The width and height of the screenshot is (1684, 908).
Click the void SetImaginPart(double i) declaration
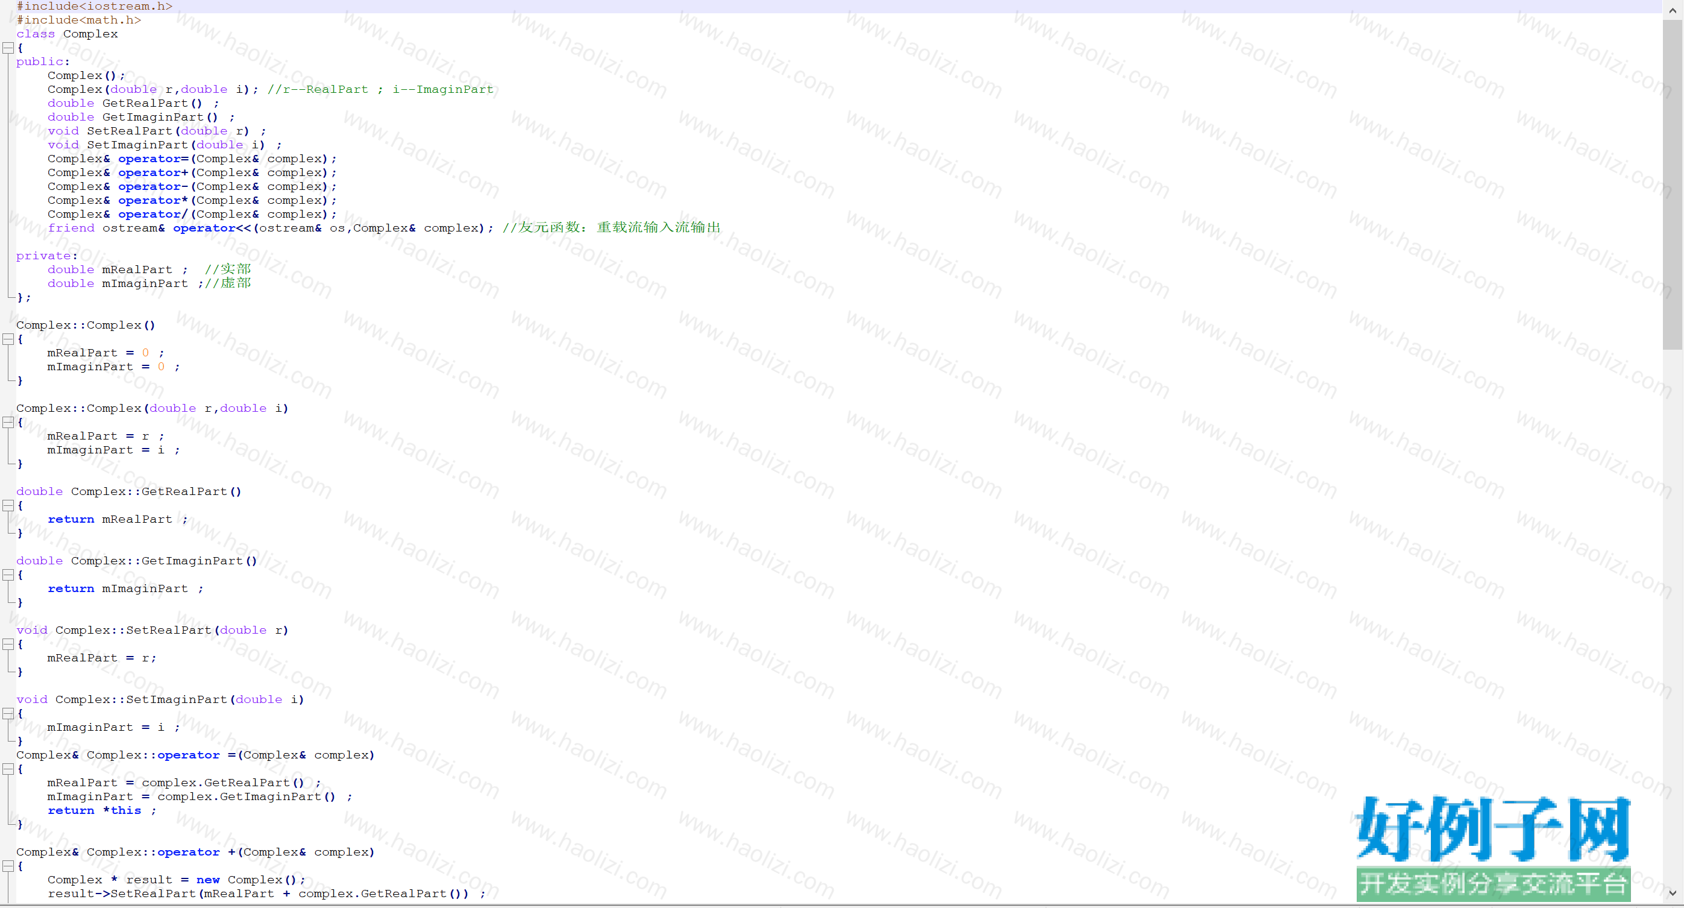click(164, 145)
